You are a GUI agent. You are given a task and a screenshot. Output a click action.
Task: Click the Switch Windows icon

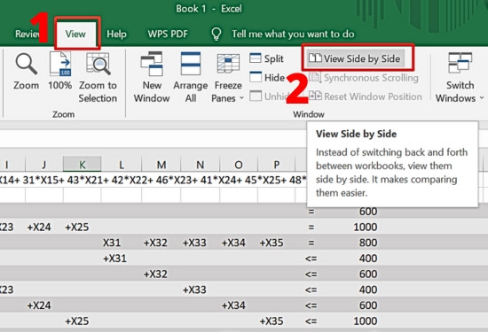[x=460, y=63]
